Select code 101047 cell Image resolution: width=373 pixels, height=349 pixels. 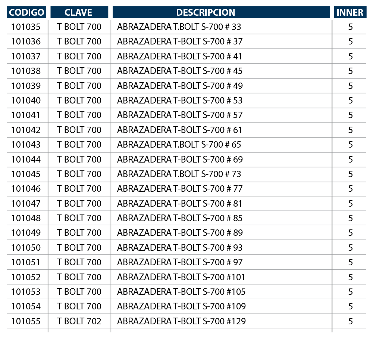pos(26,203)
